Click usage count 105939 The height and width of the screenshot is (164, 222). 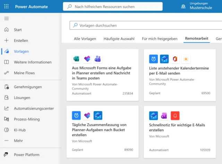205,150
